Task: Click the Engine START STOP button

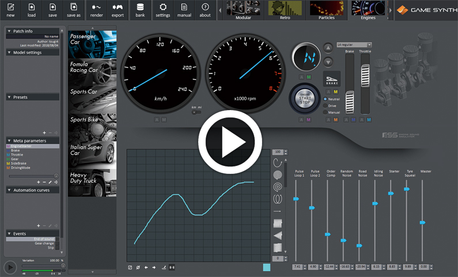Action: pyautogui.click(x=305, y=99)
